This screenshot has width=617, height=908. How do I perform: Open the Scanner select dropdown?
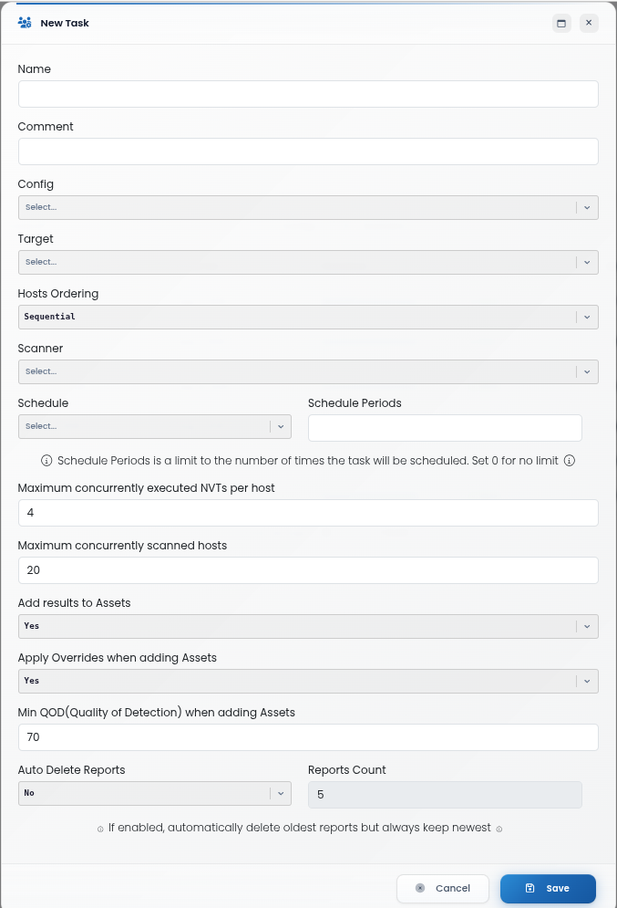308,371
